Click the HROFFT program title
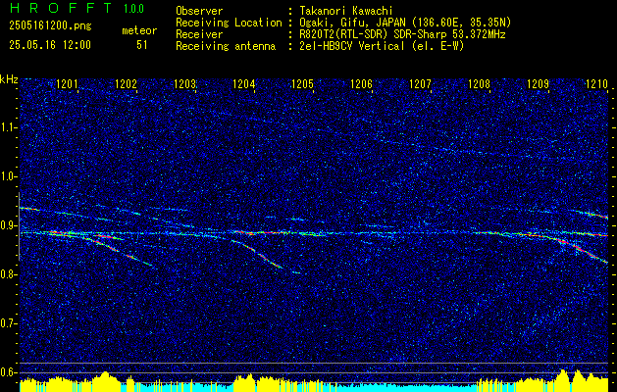Viewport: 617px width, 392px height. [x=62, y=8]
